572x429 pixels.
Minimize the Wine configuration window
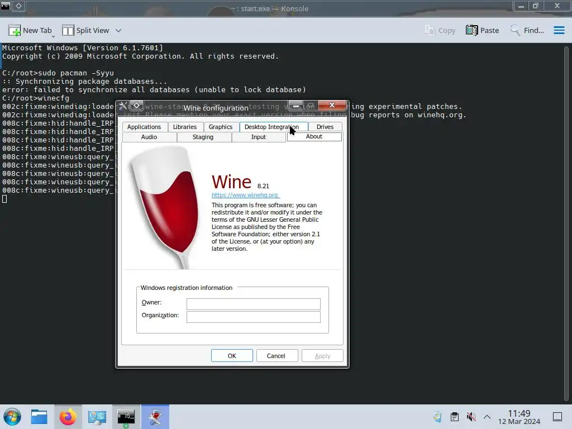pos(296,106)
